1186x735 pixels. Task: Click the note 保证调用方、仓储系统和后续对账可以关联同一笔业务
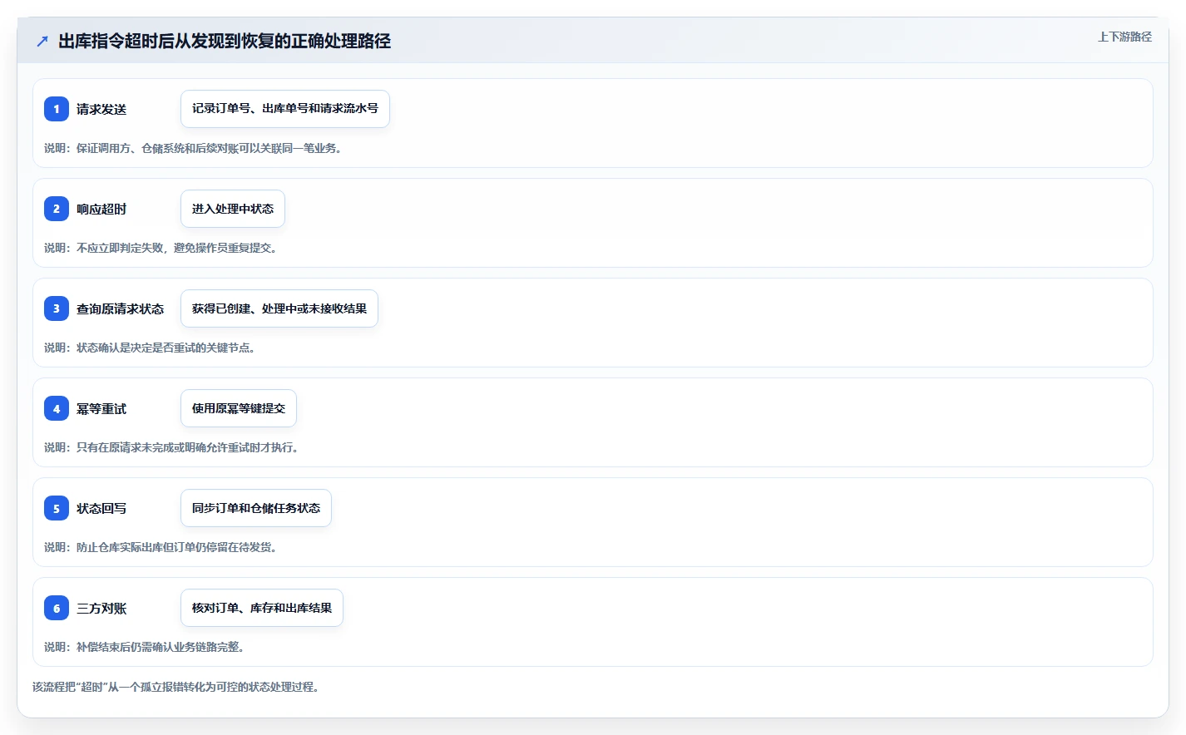tap(193, 148)
